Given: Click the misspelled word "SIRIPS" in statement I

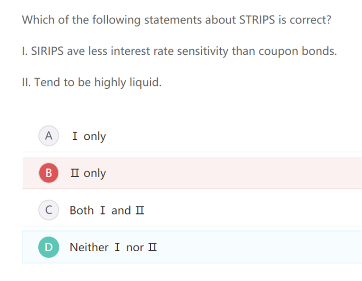Looking at the screenshot, I should point(47,51).
